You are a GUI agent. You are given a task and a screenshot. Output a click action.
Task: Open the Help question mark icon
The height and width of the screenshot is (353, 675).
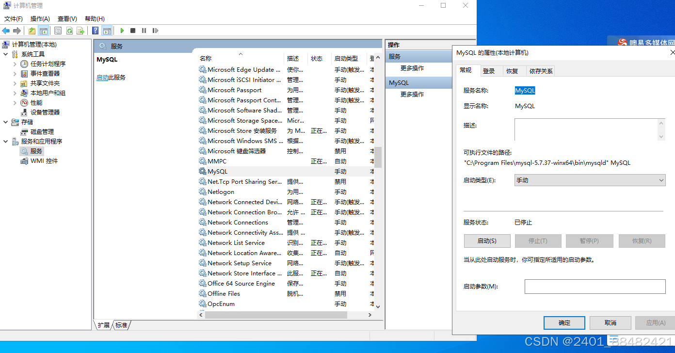tap(96, 31)
